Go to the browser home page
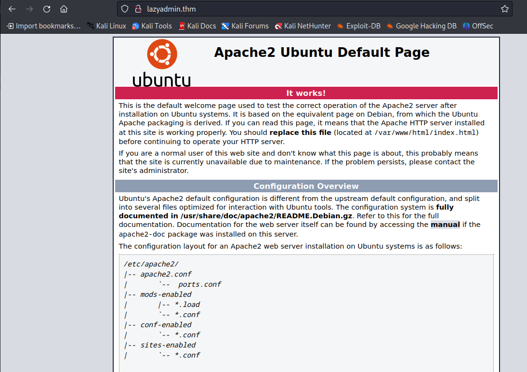This screenshot has width=527, height=372. [x=64, y=9]
